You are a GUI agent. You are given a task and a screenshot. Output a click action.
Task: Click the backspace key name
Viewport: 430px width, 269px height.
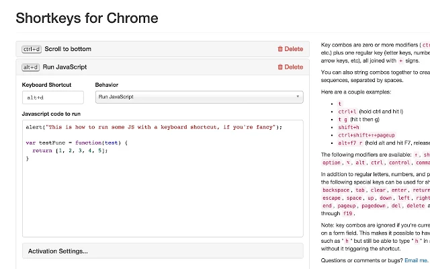(336, 190)
